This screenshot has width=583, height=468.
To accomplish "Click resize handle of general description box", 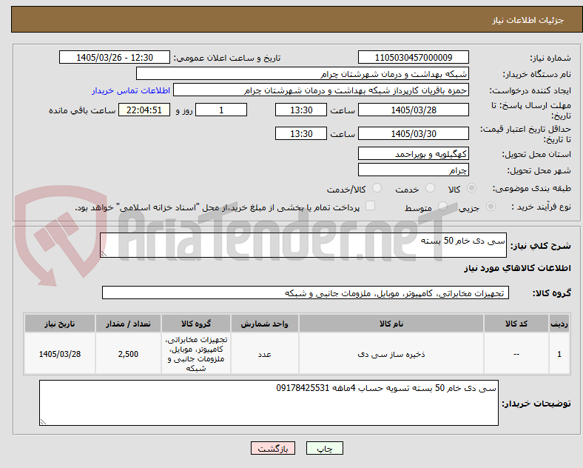I will pyautogui.click(x=104, y=254).
